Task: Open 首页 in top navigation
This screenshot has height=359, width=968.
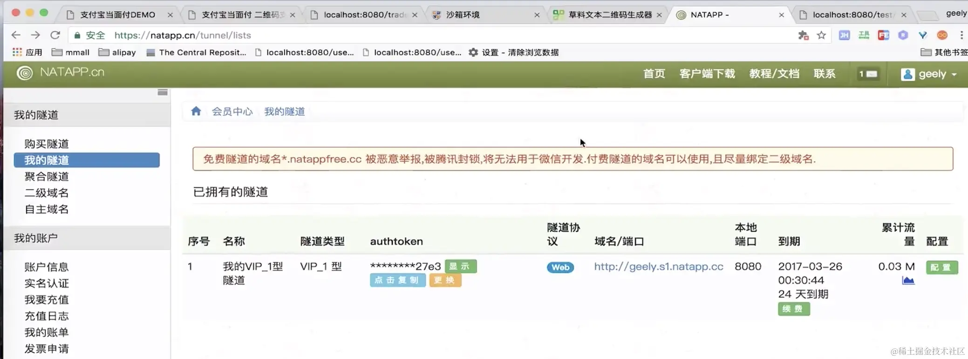Action: pyautogui.click(x=654, y=74)
